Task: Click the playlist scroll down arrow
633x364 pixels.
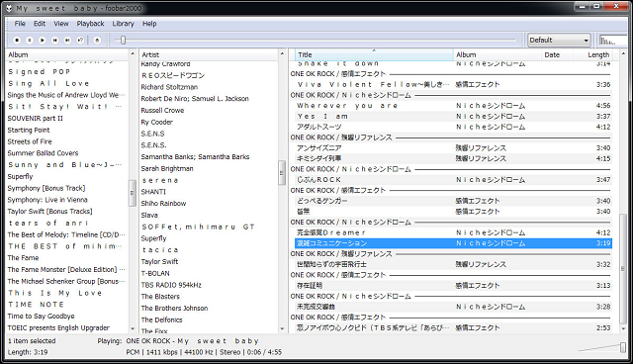Action: click(623, 329)
